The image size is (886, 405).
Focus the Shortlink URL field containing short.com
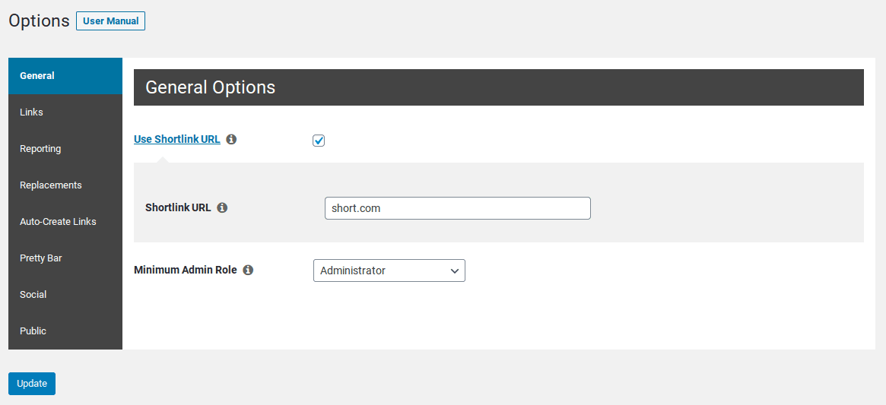click(x=458, y=208)
